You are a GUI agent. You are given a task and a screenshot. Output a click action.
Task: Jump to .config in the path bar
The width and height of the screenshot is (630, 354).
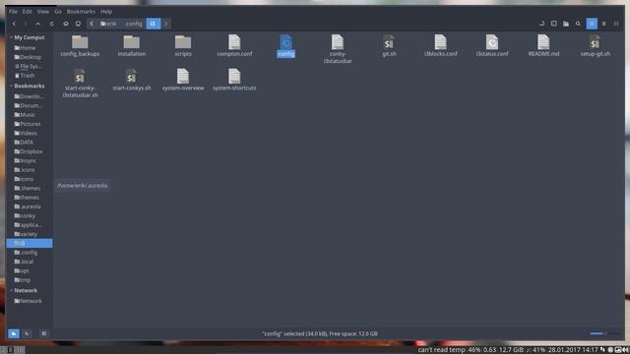coord(134,24)
